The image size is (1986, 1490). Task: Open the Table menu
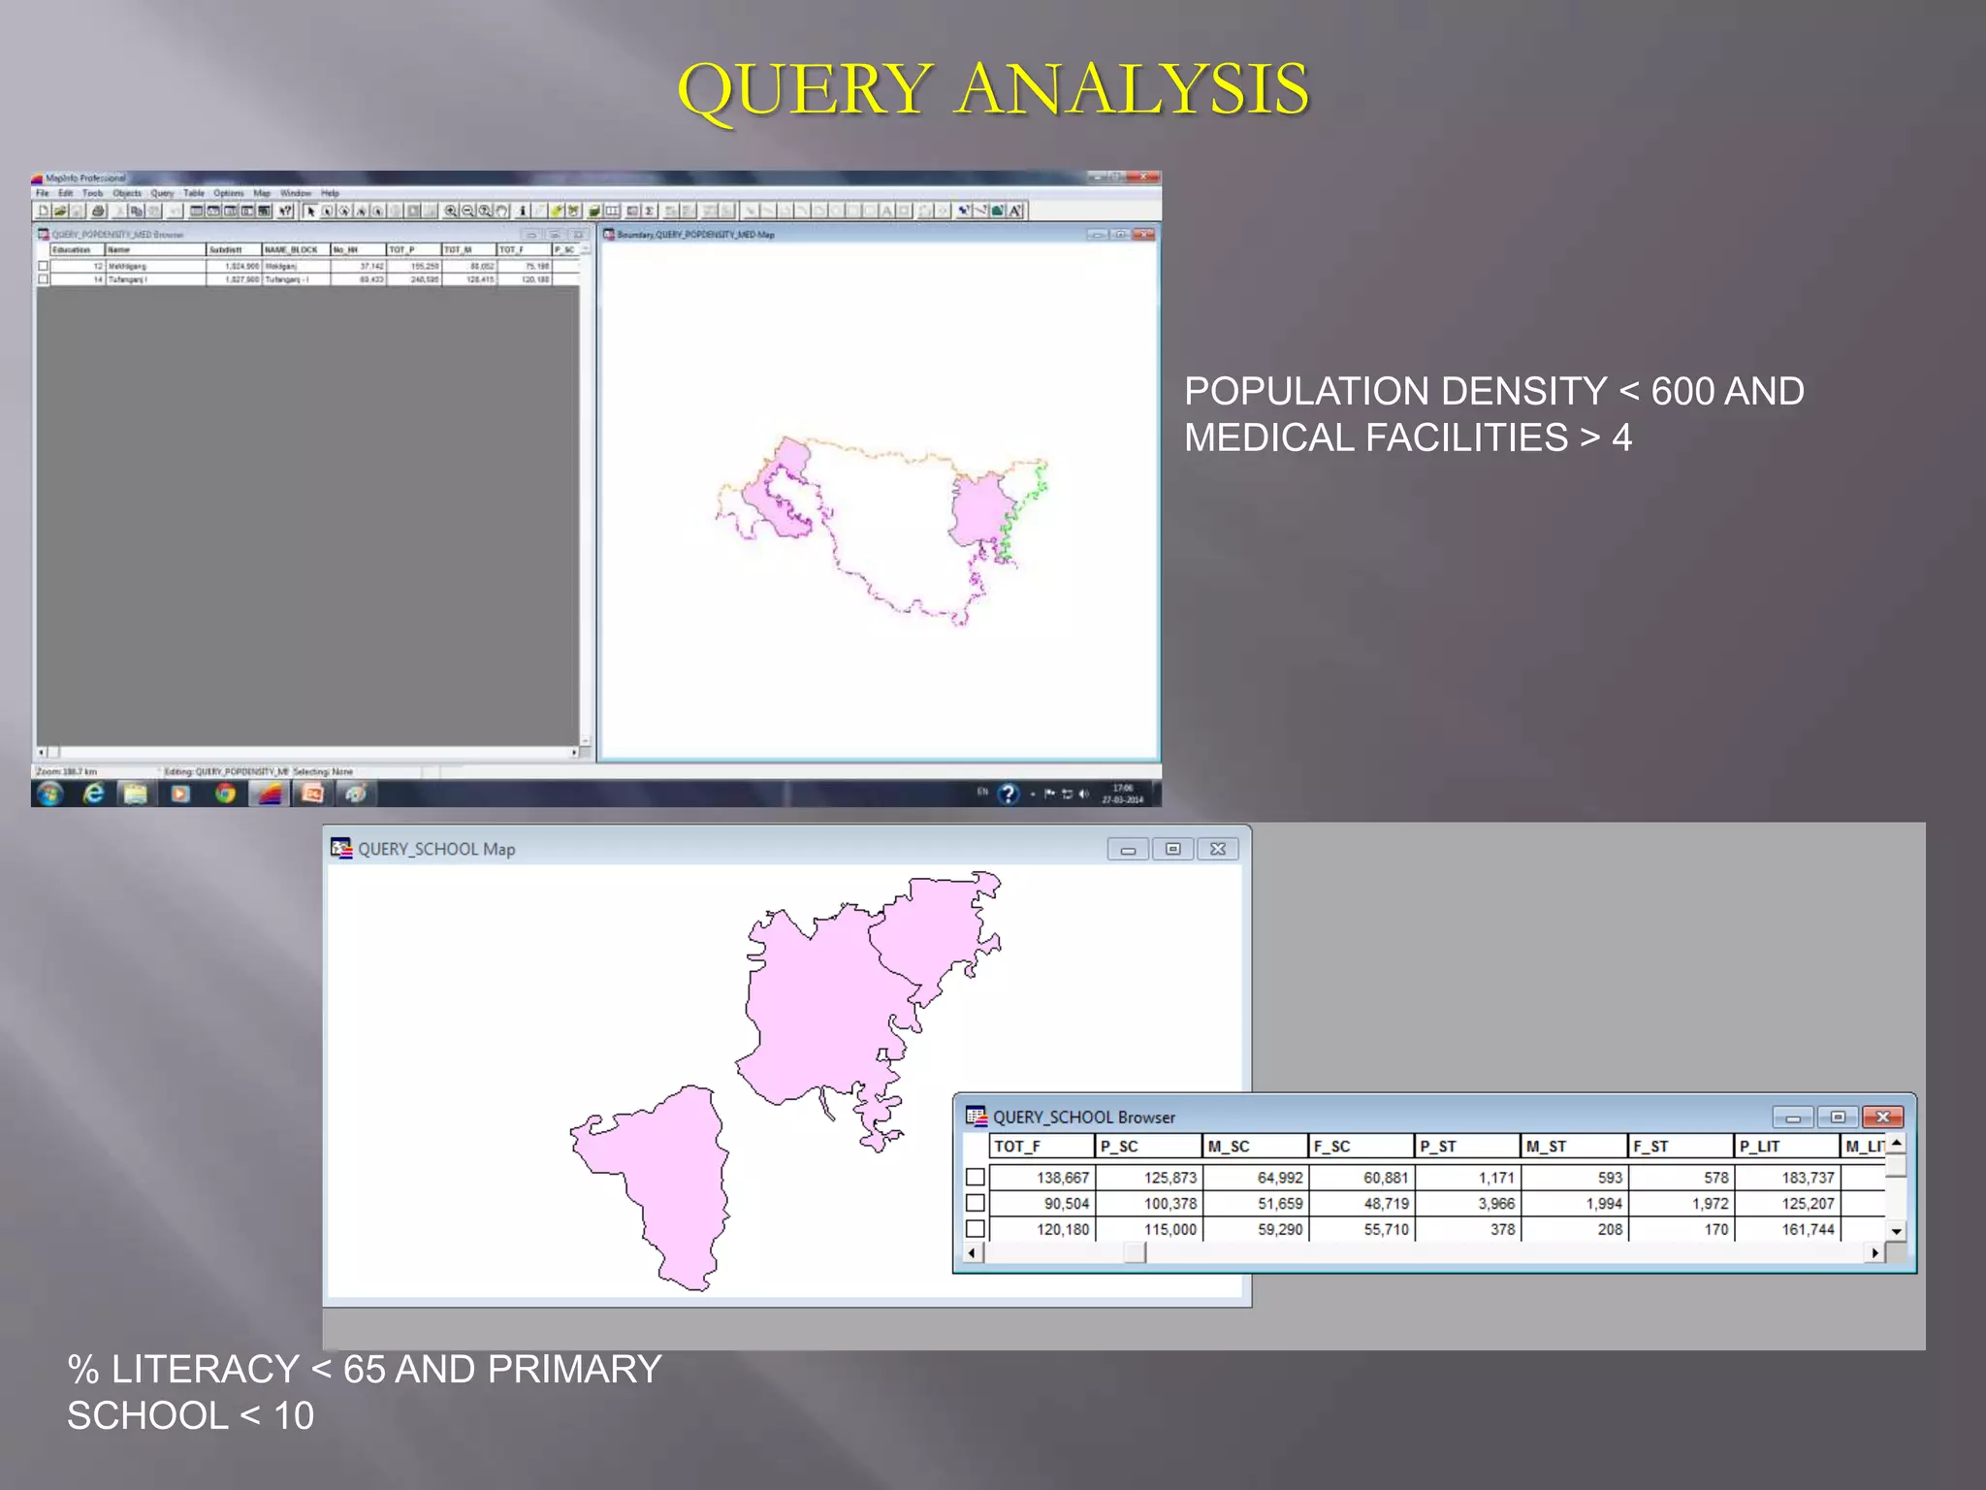tap(194, 193)
